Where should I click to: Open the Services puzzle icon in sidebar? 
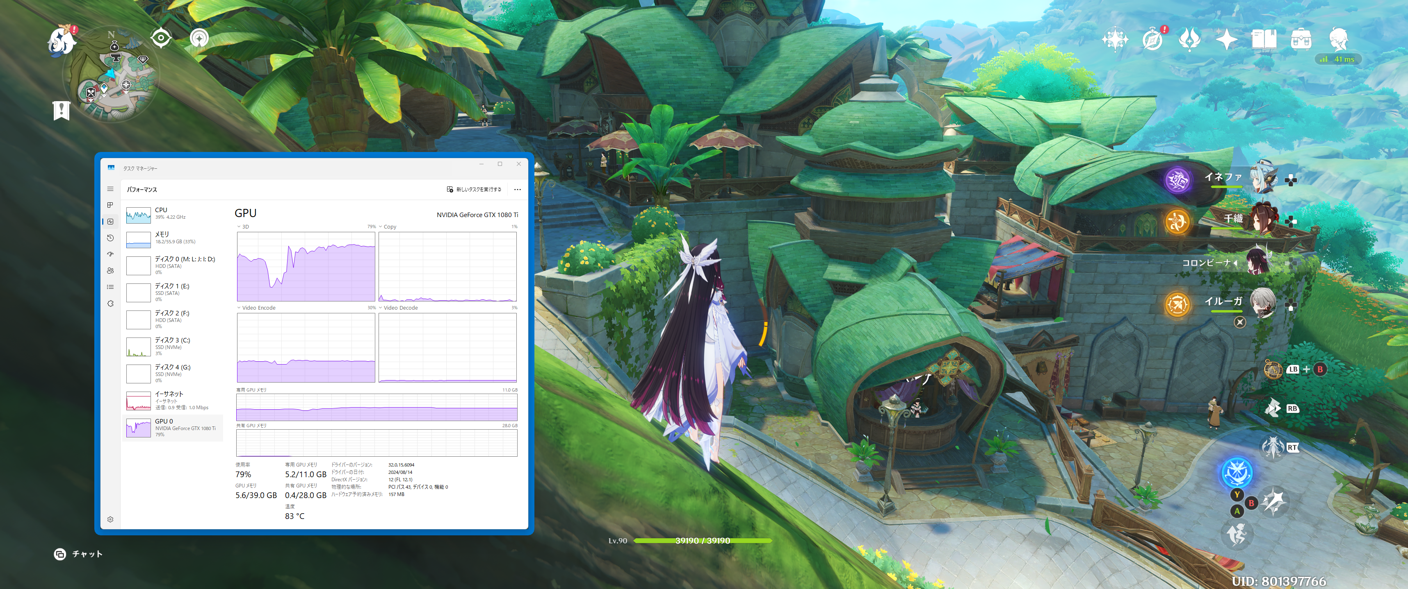point(110,304)
